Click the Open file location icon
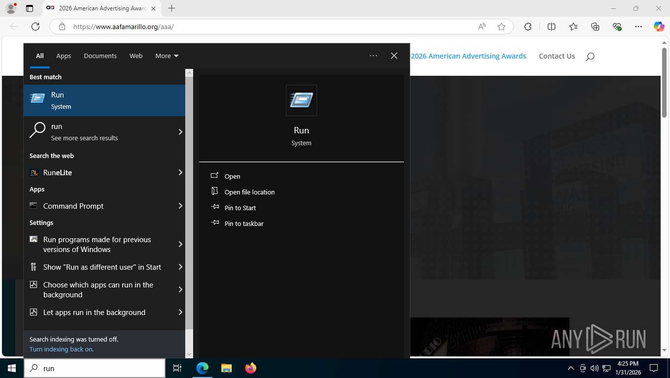Image resolution: width=670 pixels, height=378 pixels. 214,191
